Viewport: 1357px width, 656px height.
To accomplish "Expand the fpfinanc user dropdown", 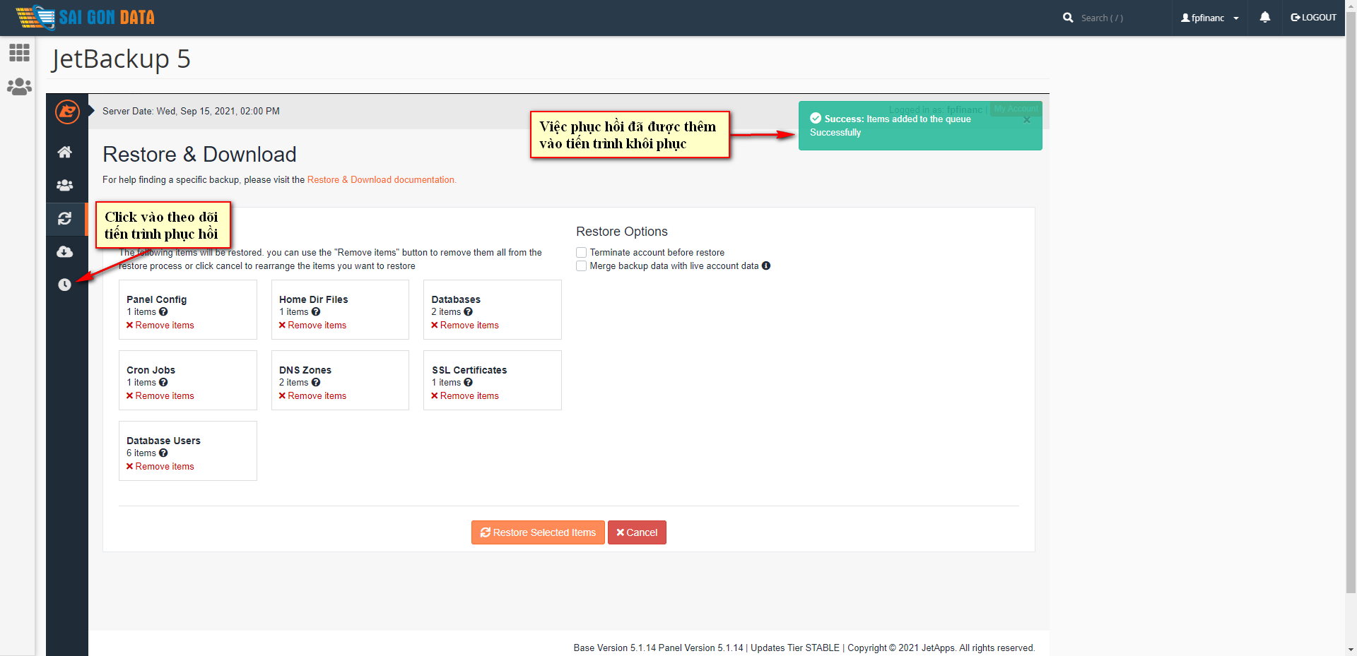I will 1210,18.
